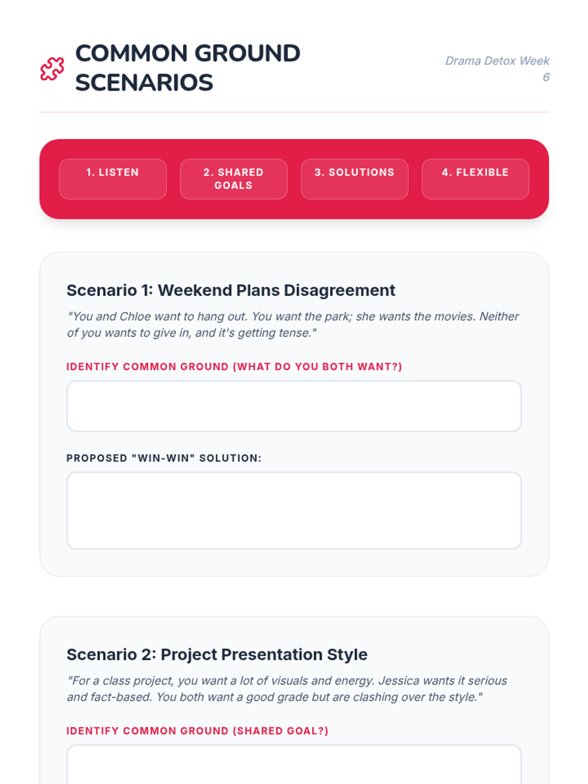Screen dimensions: 588x784
Task: Focus the Proposed Win-Win Solution text box
Action: point(294,511)
